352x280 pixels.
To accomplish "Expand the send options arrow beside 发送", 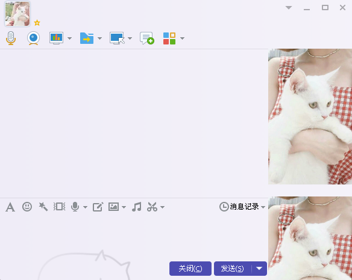I will [x=259, y=269].
